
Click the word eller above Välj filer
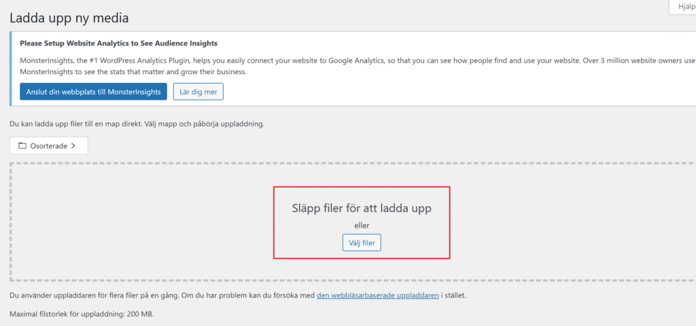(362, 225)
